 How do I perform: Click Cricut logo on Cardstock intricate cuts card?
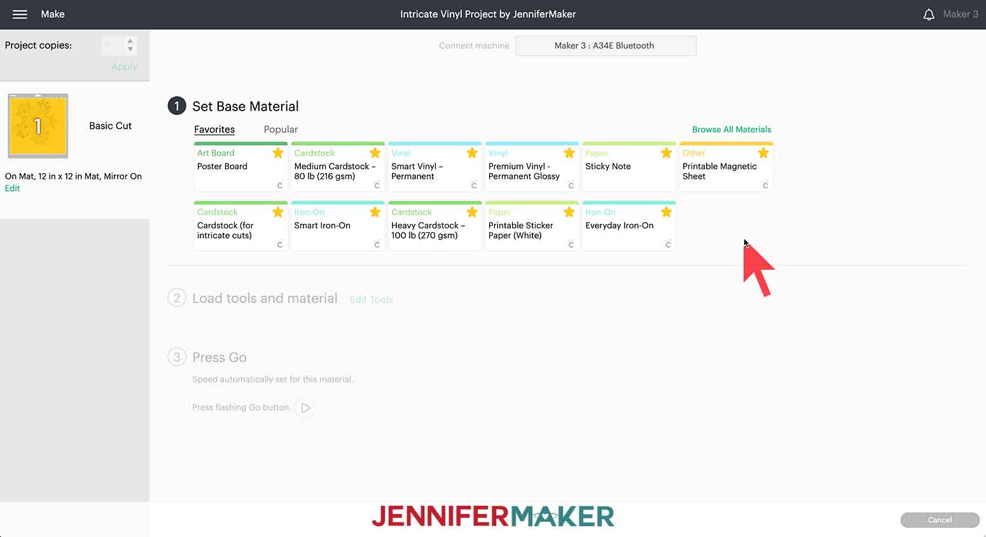[280, 244]
